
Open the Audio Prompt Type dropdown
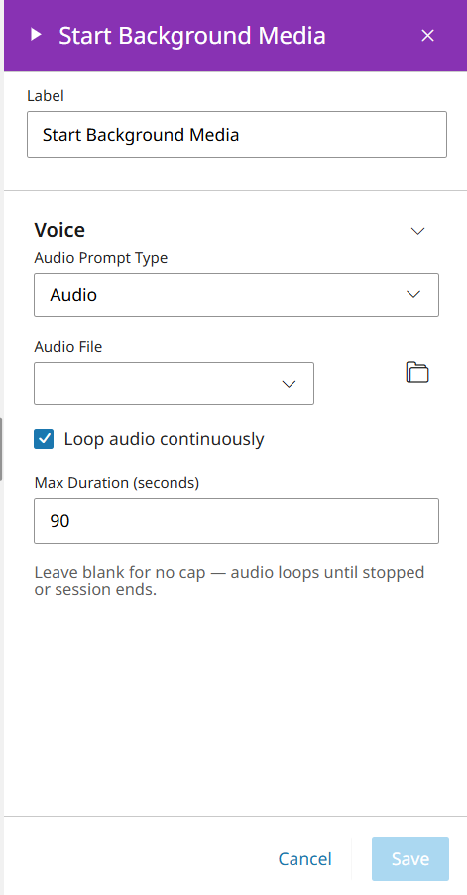[236, 294]
